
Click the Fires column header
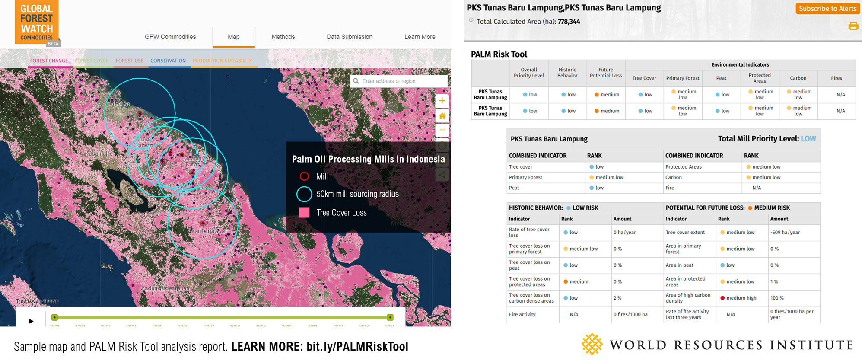[x=837, y=78]
